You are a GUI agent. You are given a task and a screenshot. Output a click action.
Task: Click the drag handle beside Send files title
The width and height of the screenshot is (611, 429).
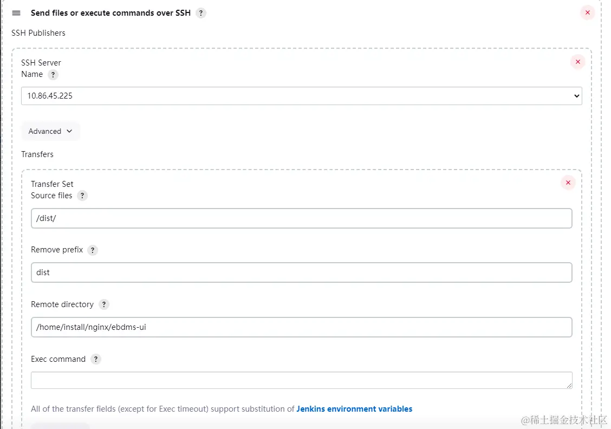[16, 13]
